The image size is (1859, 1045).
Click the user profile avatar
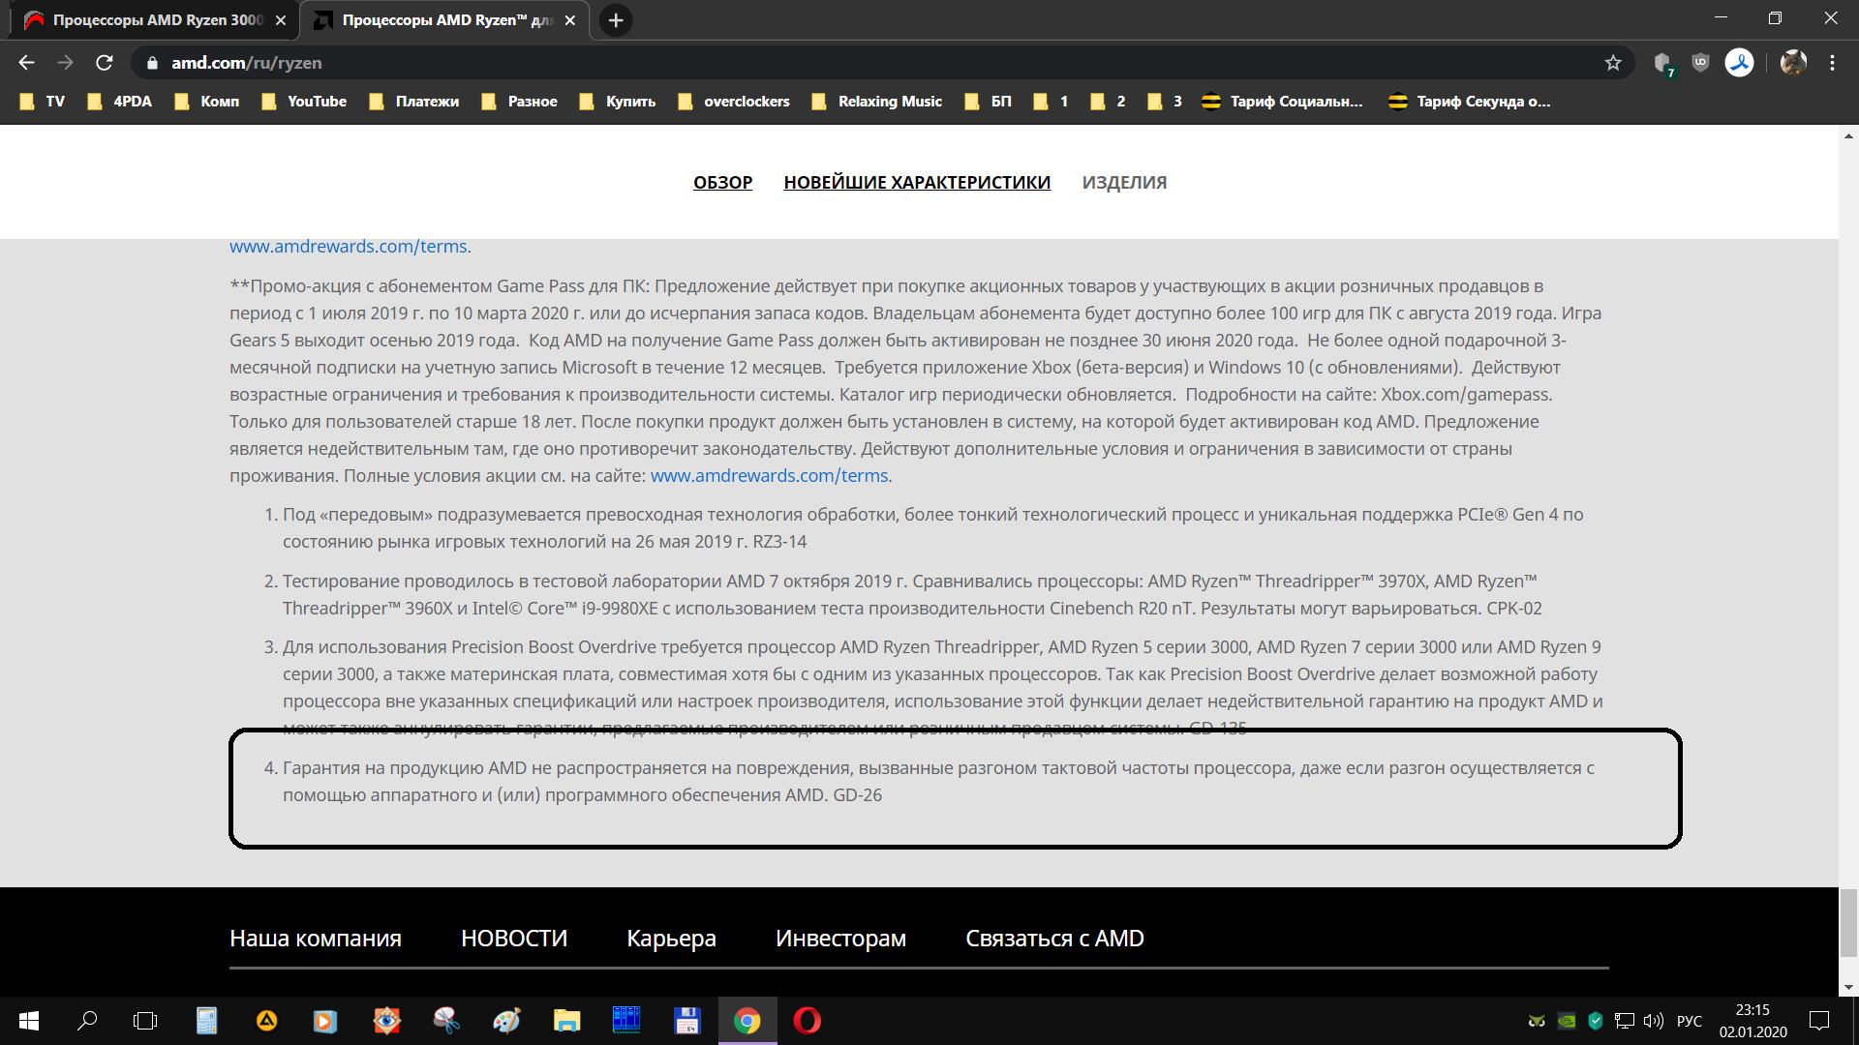click(x=1793, y=63)
